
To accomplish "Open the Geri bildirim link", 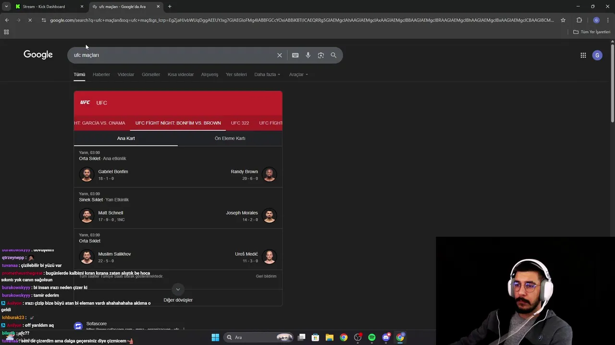I will (266, 276).
